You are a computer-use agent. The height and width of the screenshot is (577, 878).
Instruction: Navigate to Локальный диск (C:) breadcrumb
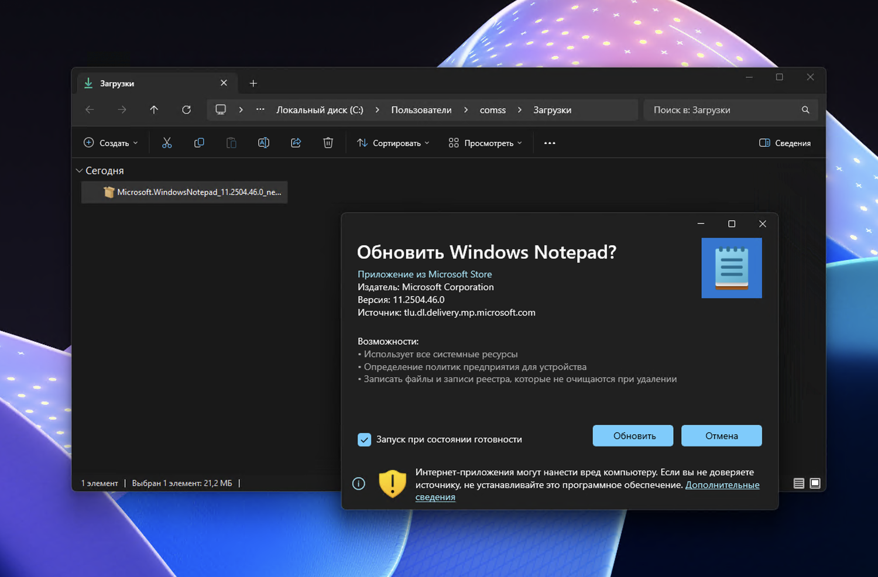320,110
